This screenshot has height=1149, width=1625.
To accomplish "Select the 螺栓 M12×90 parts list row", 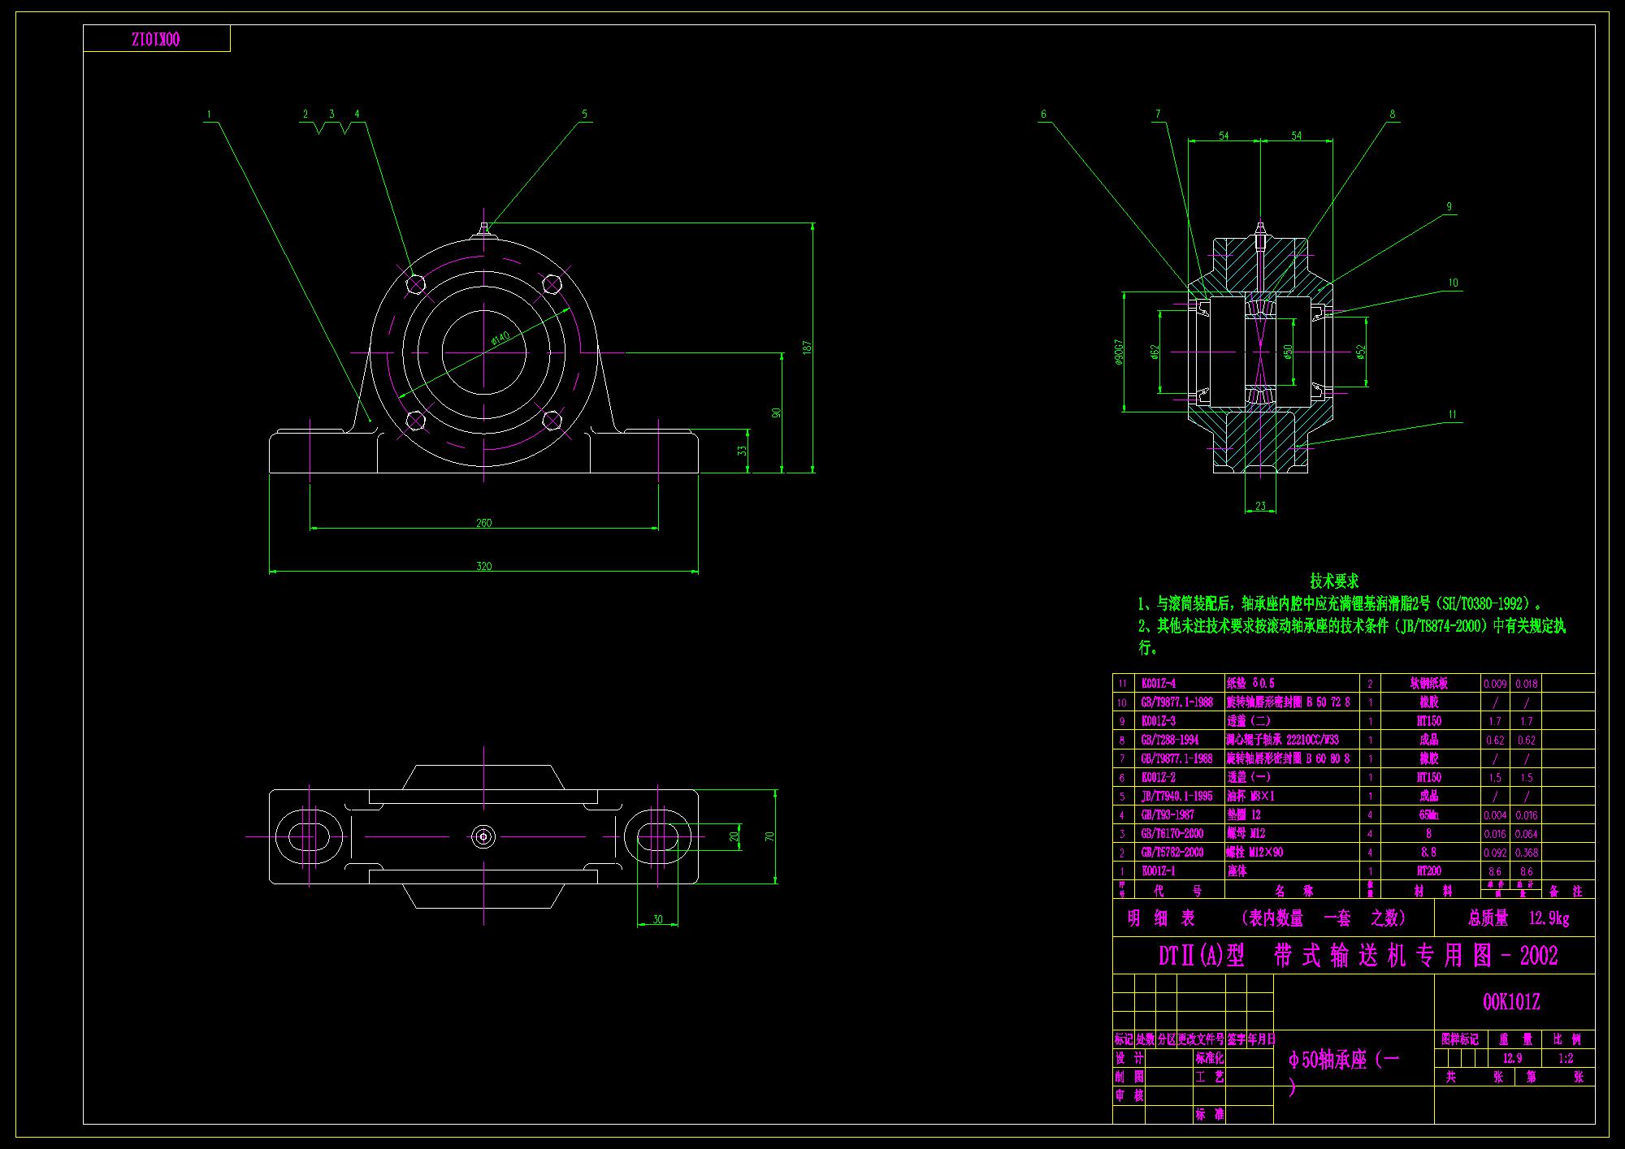I will coord(1255,853).
